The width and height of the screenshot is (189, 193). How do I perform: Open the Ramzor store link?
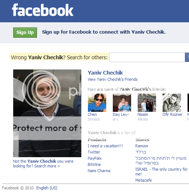click(x=142, y=146)
